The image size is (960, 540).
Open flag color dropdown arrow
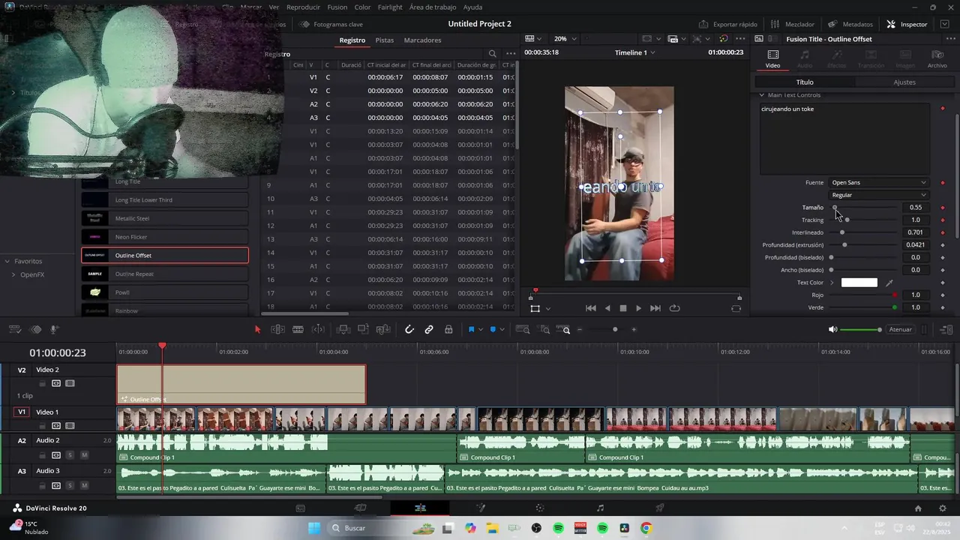pos(480,330)
